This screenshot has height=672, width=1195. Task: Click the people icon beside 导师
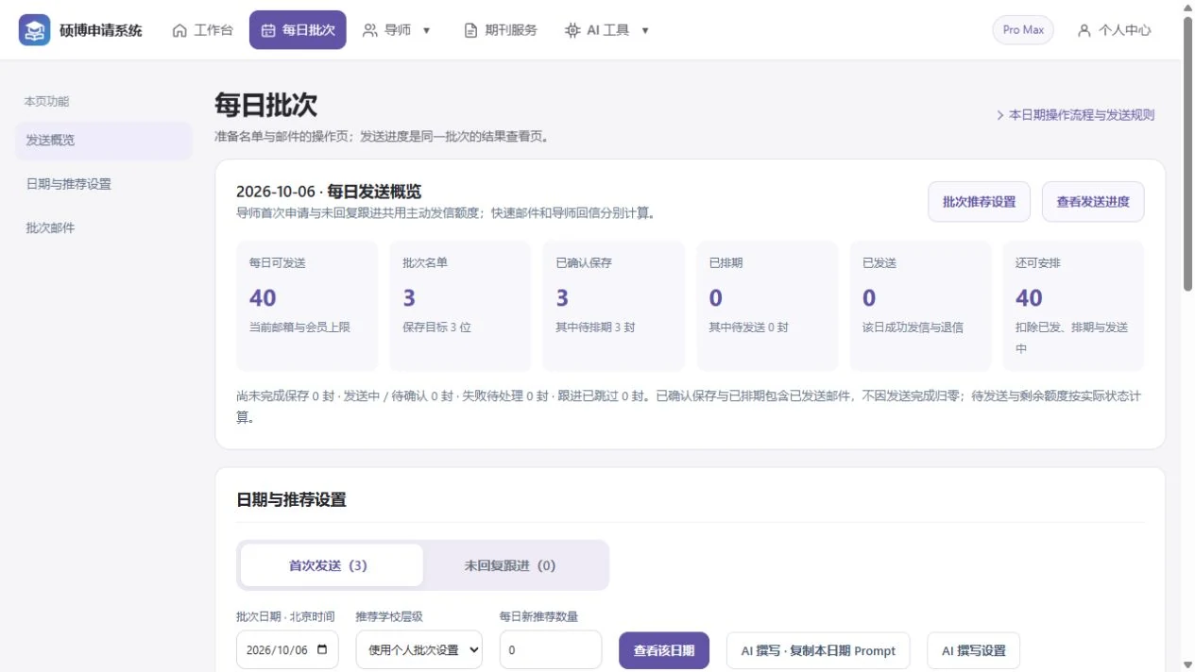point(370,30)
